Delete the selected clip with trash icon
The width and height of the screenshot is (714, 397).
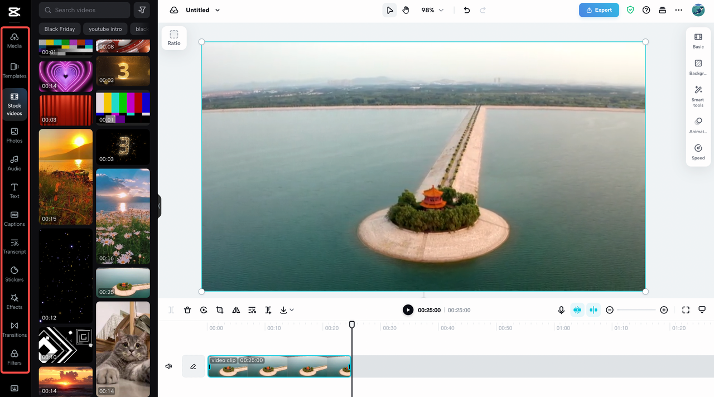pos(187,310)
